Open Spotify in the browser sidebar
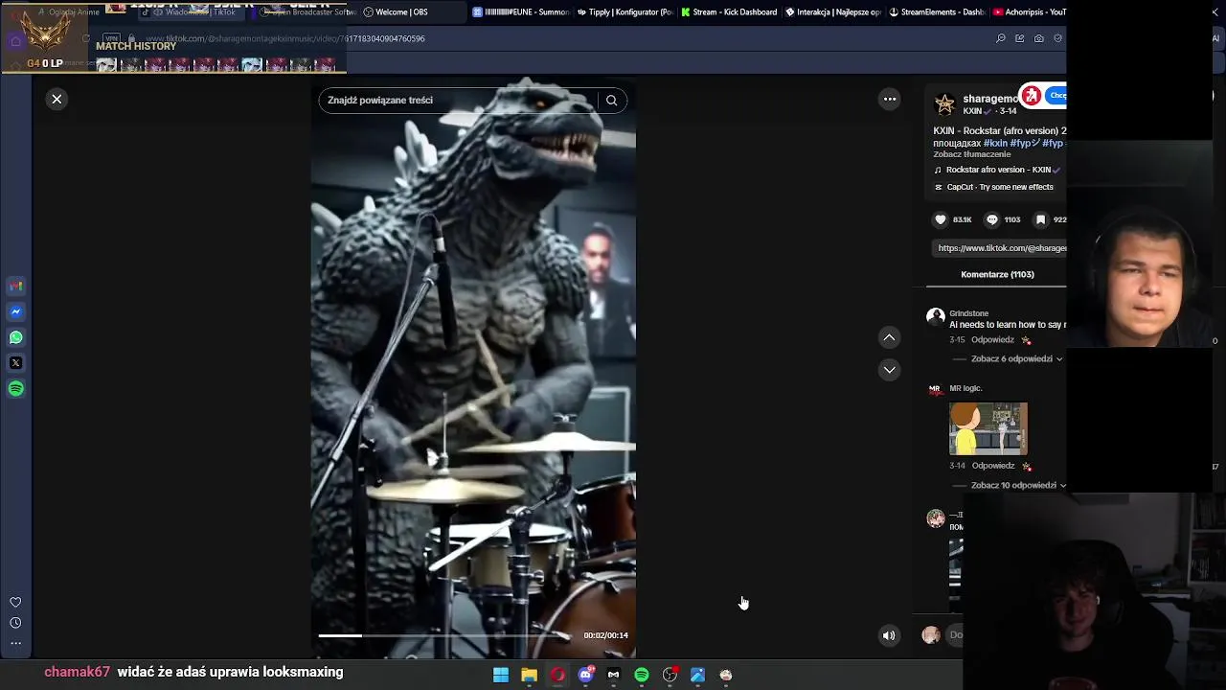Image resolution: width=1226 pixels, height=690 pixels. pyautogui.click(x=15, y=389)
